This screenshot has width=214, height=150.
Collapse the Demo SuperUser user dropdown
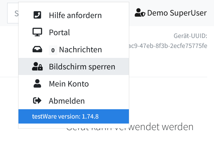(x=177, y=13)
